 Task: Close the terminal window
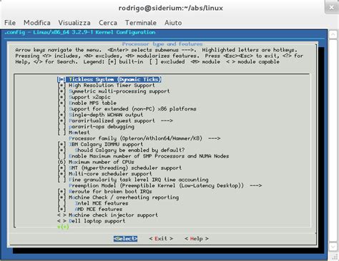332,7
